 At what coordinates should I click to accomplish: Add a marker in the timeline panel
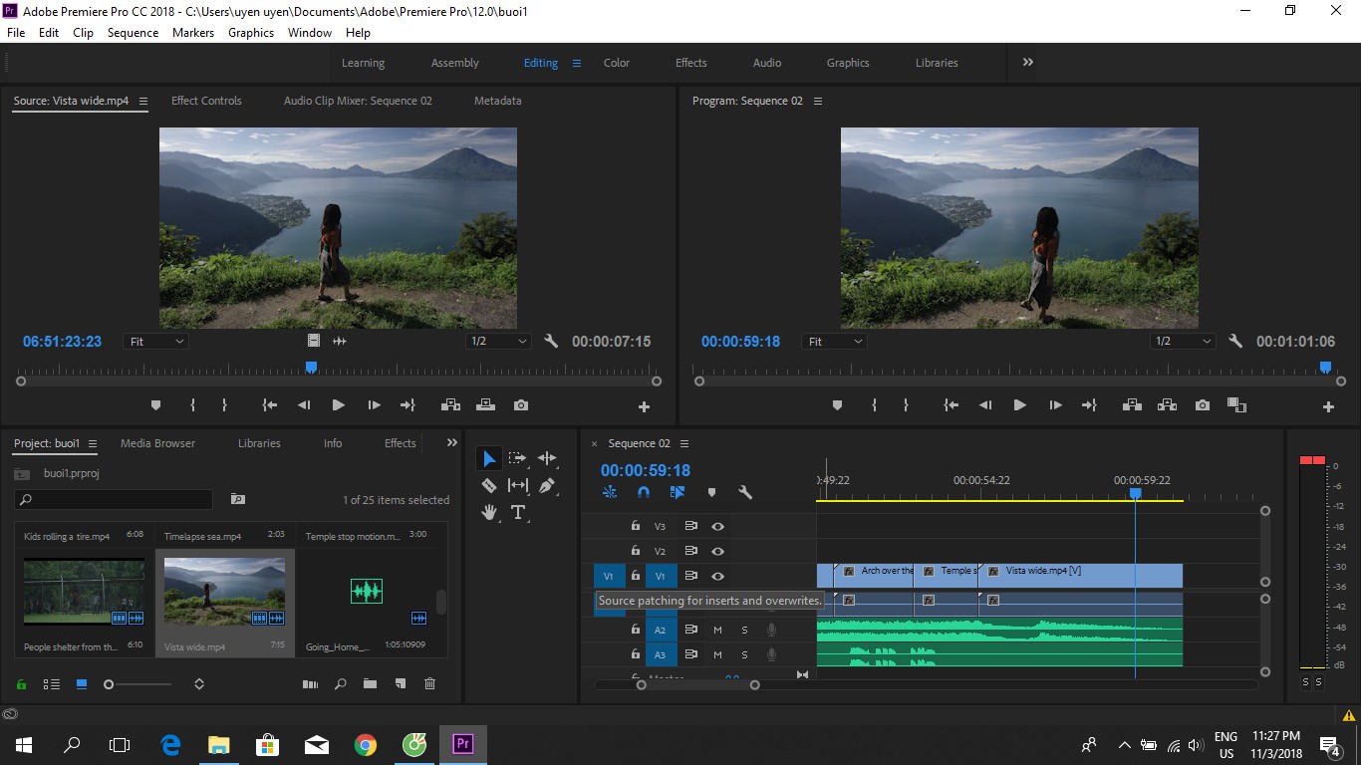711,492
